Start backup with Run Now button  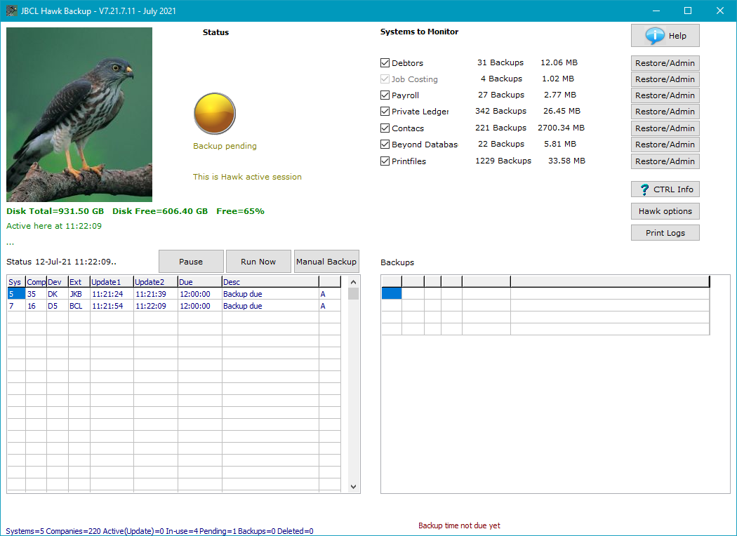coord(258,262)
